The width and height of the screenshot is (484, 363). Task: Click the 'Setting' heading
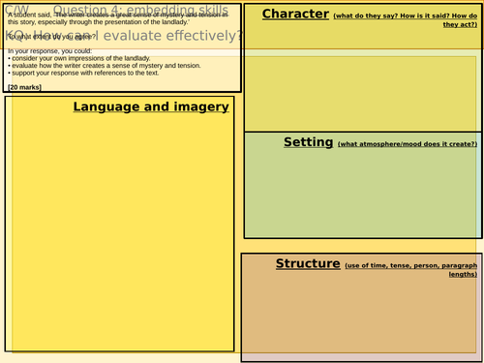(x=309, y=142)
